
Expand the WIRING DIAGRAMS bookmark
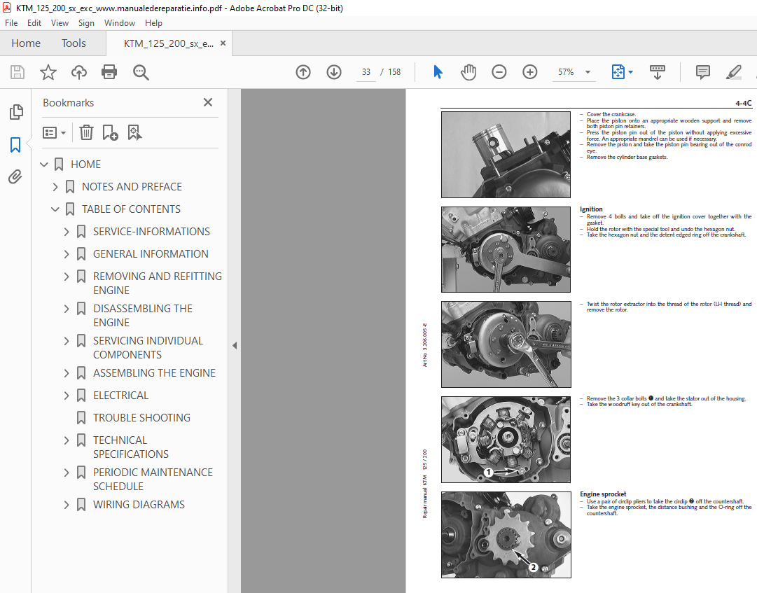(66, 504)
